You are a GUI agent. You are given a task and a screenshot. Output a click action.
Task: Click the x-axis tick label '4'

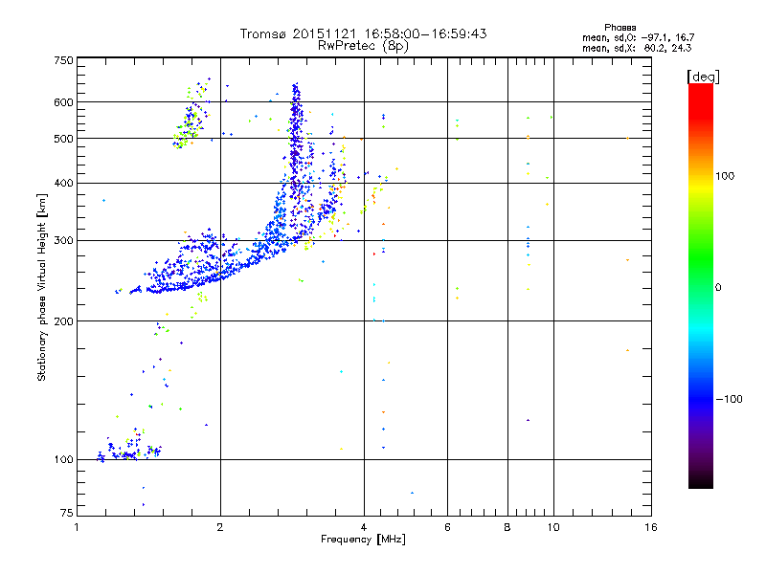tap(364, 527)
